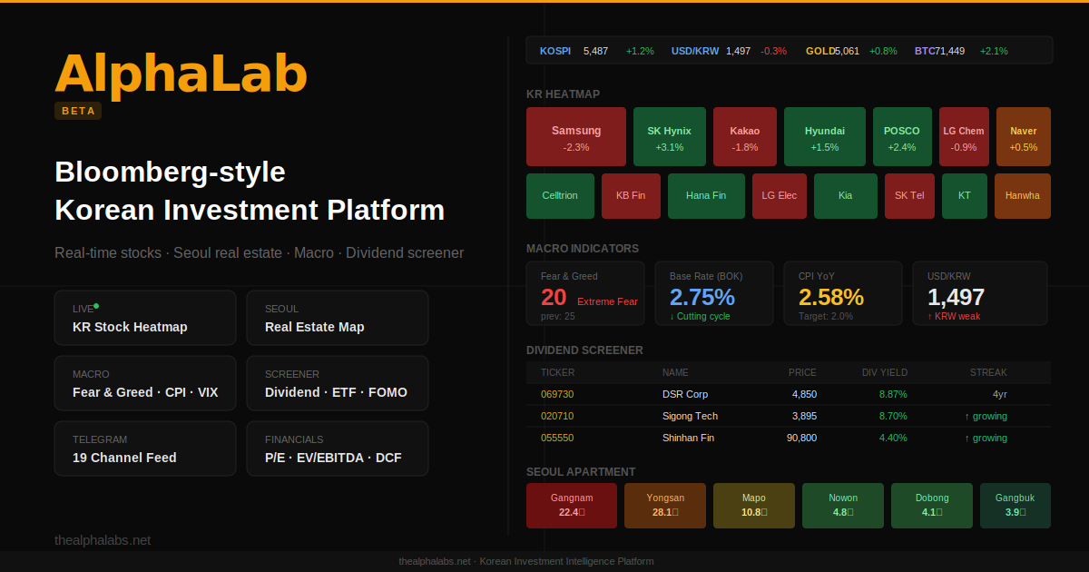Select the CPI YoY indicator card

point(843,293)
